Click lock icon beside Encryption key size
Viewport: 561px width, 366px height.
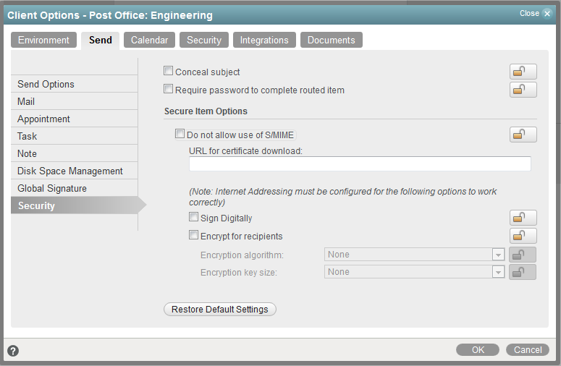tap(523, 272)
